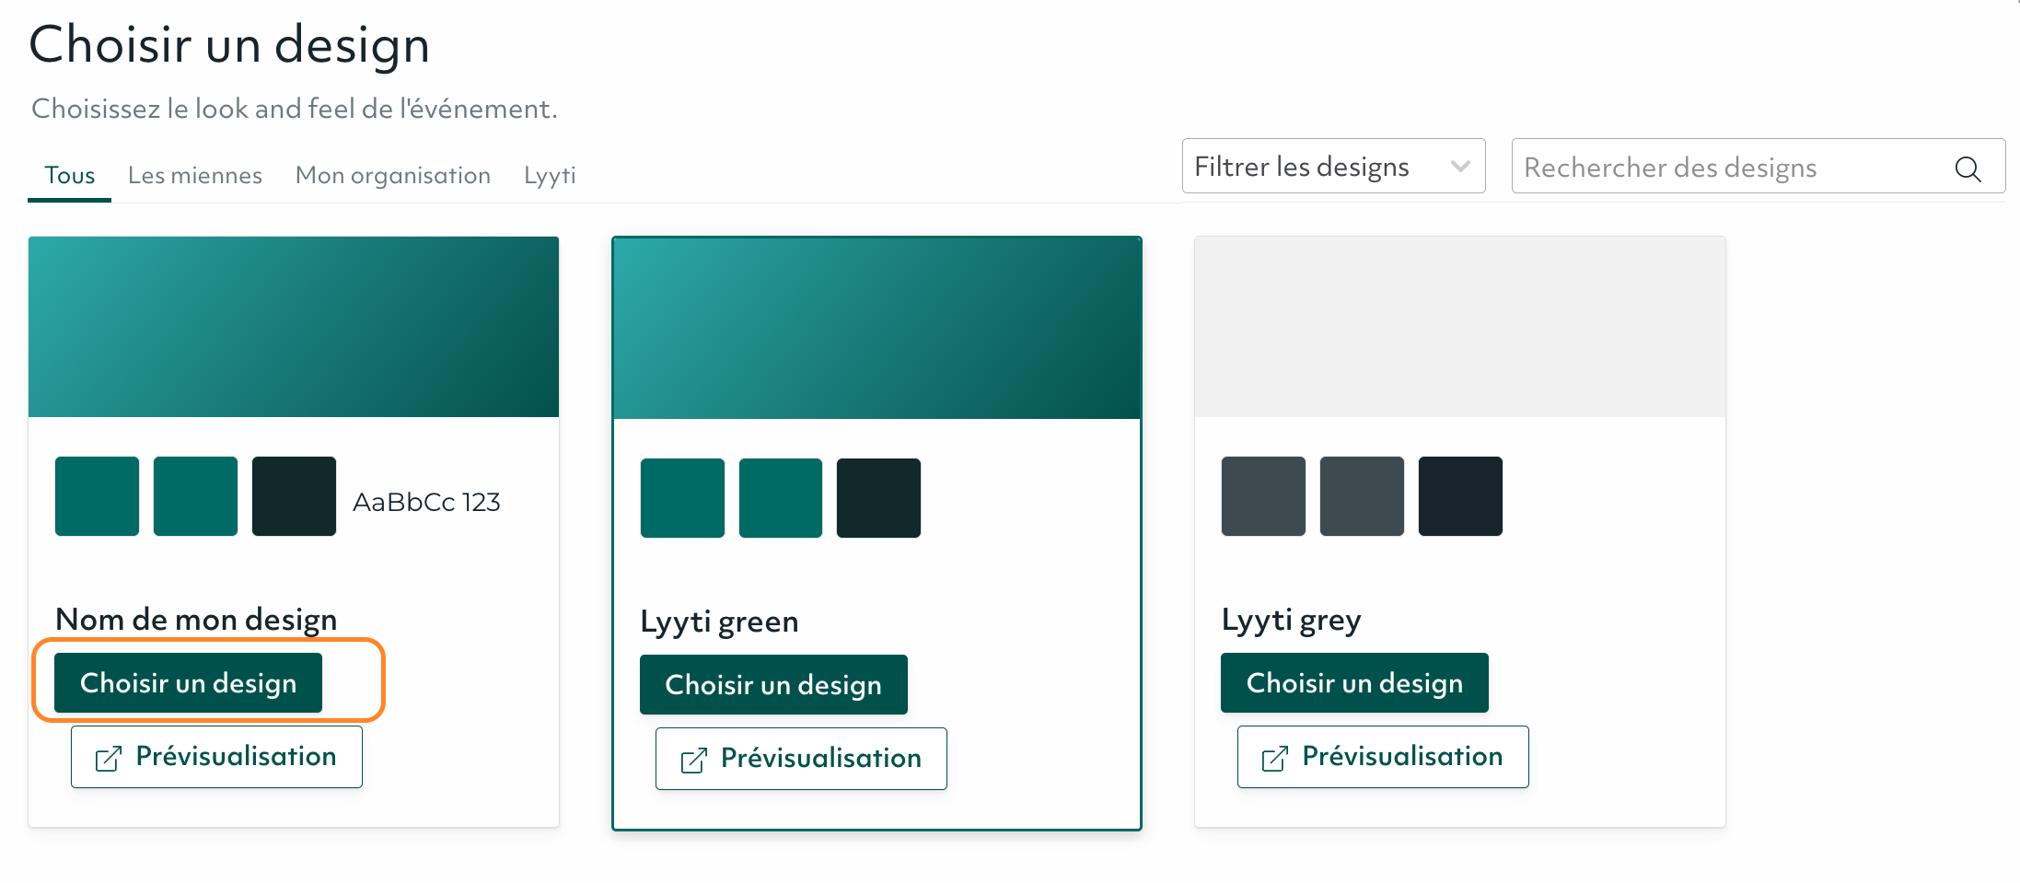
Task: Click first teal swatch in Nom de mon design
Action: [98, 496]
